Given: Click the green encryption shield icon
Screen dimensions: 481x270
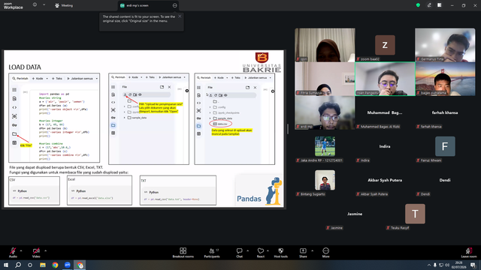Looking at the screenshot, I should 418,5.
